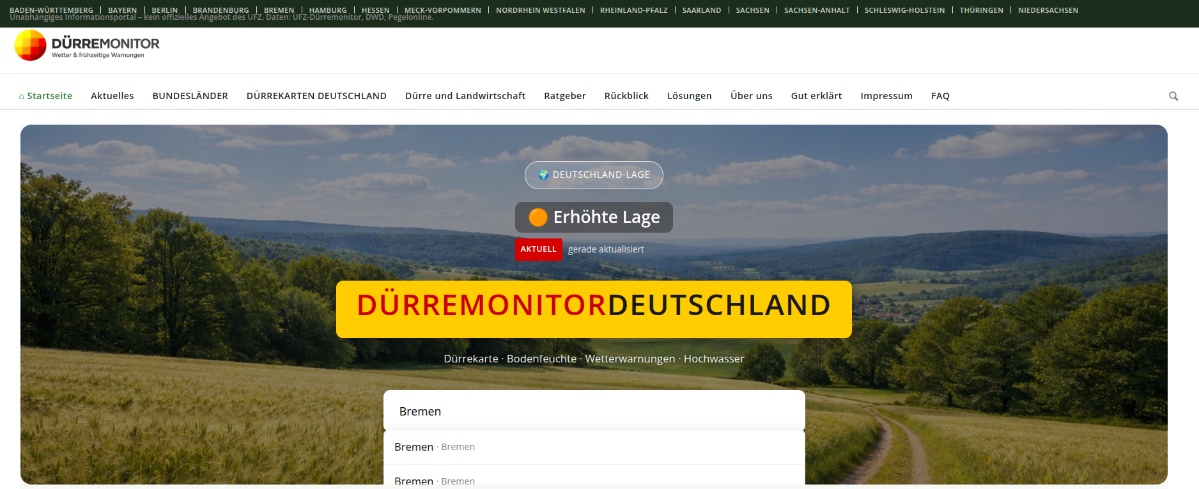Click the globe icon in DEUTSCHLAND-LAGE
The width and height of the screenshot is (1199, 489).
point(543,175)
